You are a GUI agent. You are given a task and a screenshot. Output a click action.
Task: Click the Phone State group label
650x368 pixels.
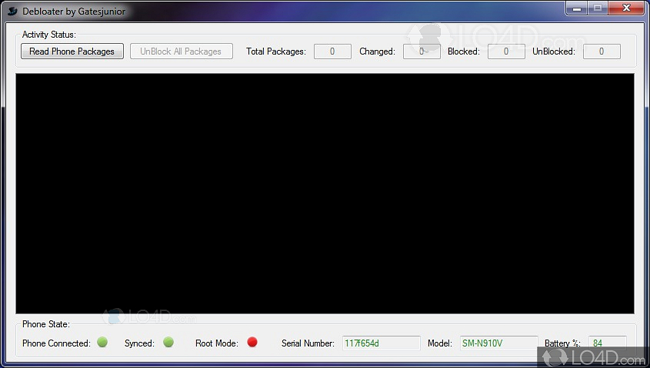point(46,324)
